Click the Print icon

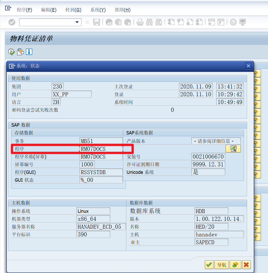(x=140, y=22)
